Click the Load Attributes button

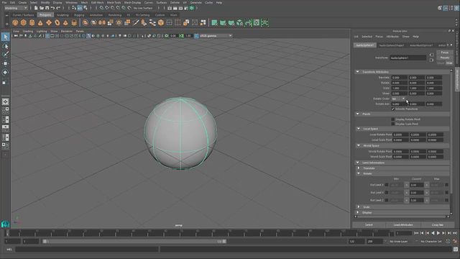tap(403, 224)
